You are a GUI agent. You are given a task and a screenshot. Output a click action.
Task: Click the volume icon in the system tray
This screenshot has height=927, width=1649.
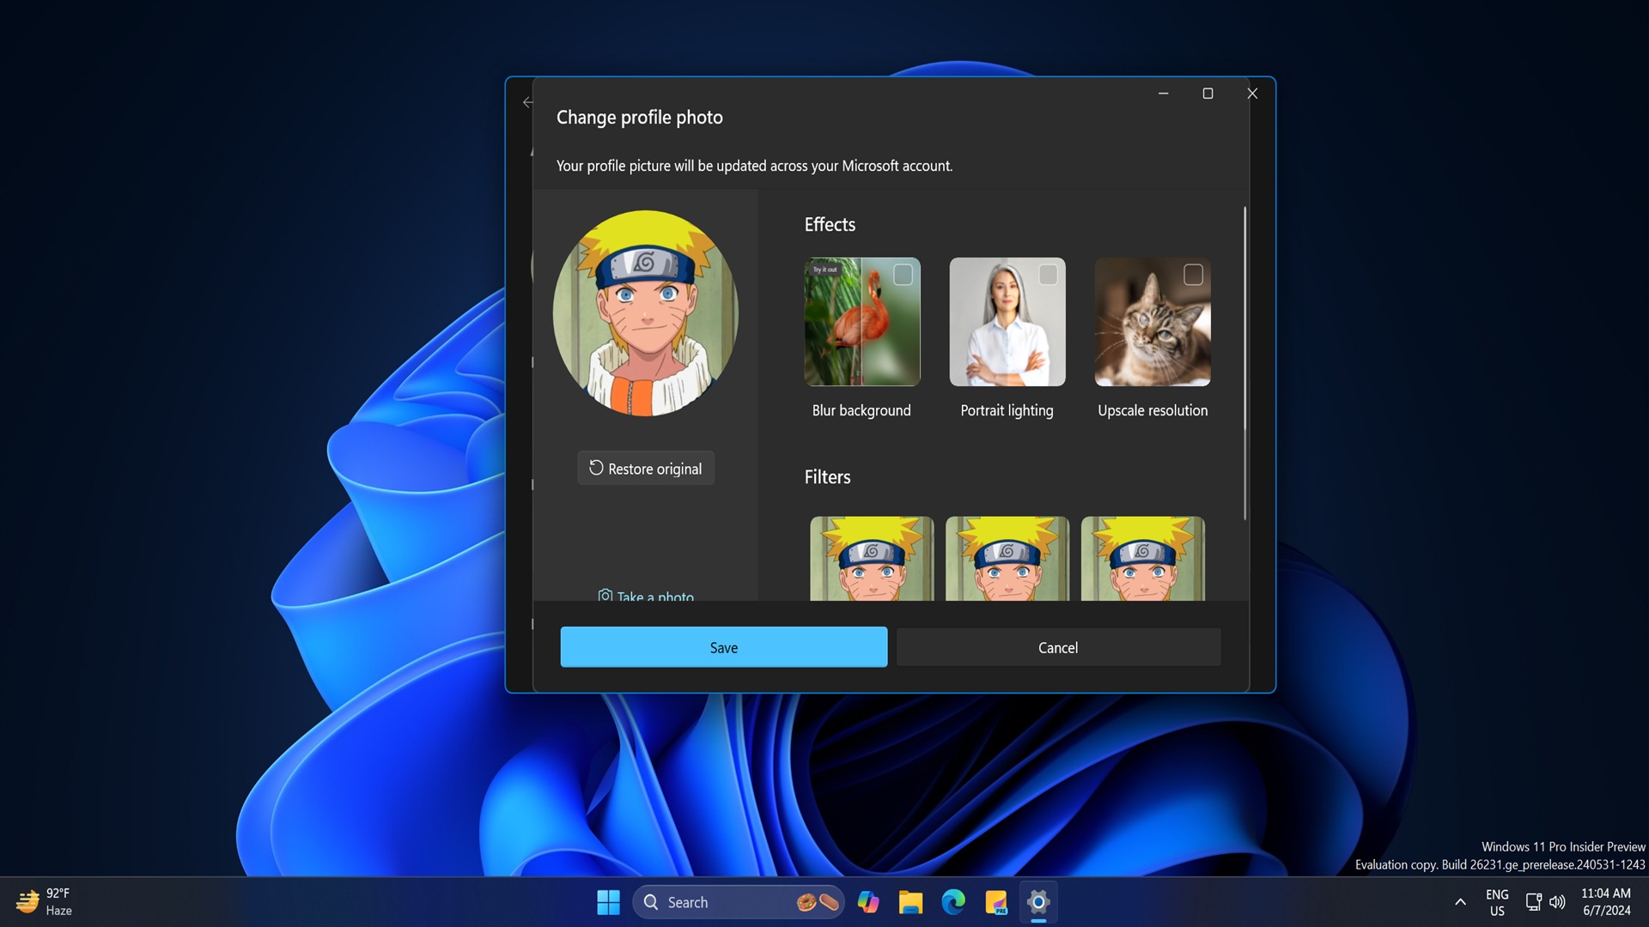[1559, 902]
